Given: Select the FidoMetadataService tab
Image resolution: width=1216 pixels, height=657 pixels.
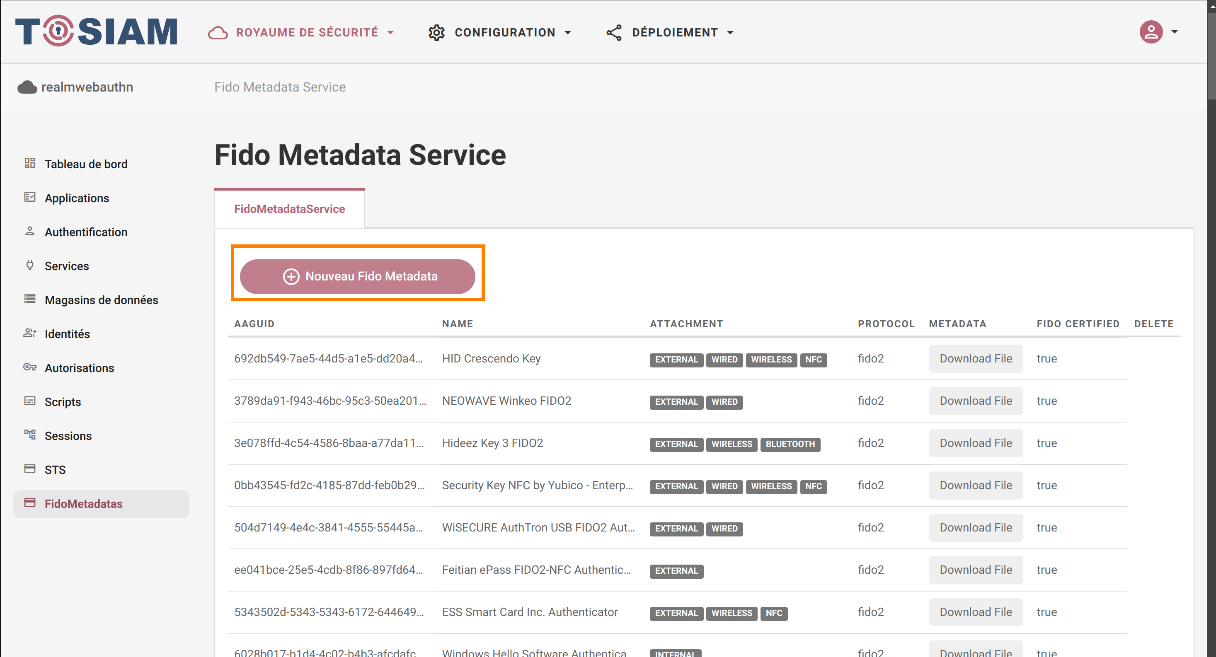Looking at the screenshot, I should click(289, 209).
